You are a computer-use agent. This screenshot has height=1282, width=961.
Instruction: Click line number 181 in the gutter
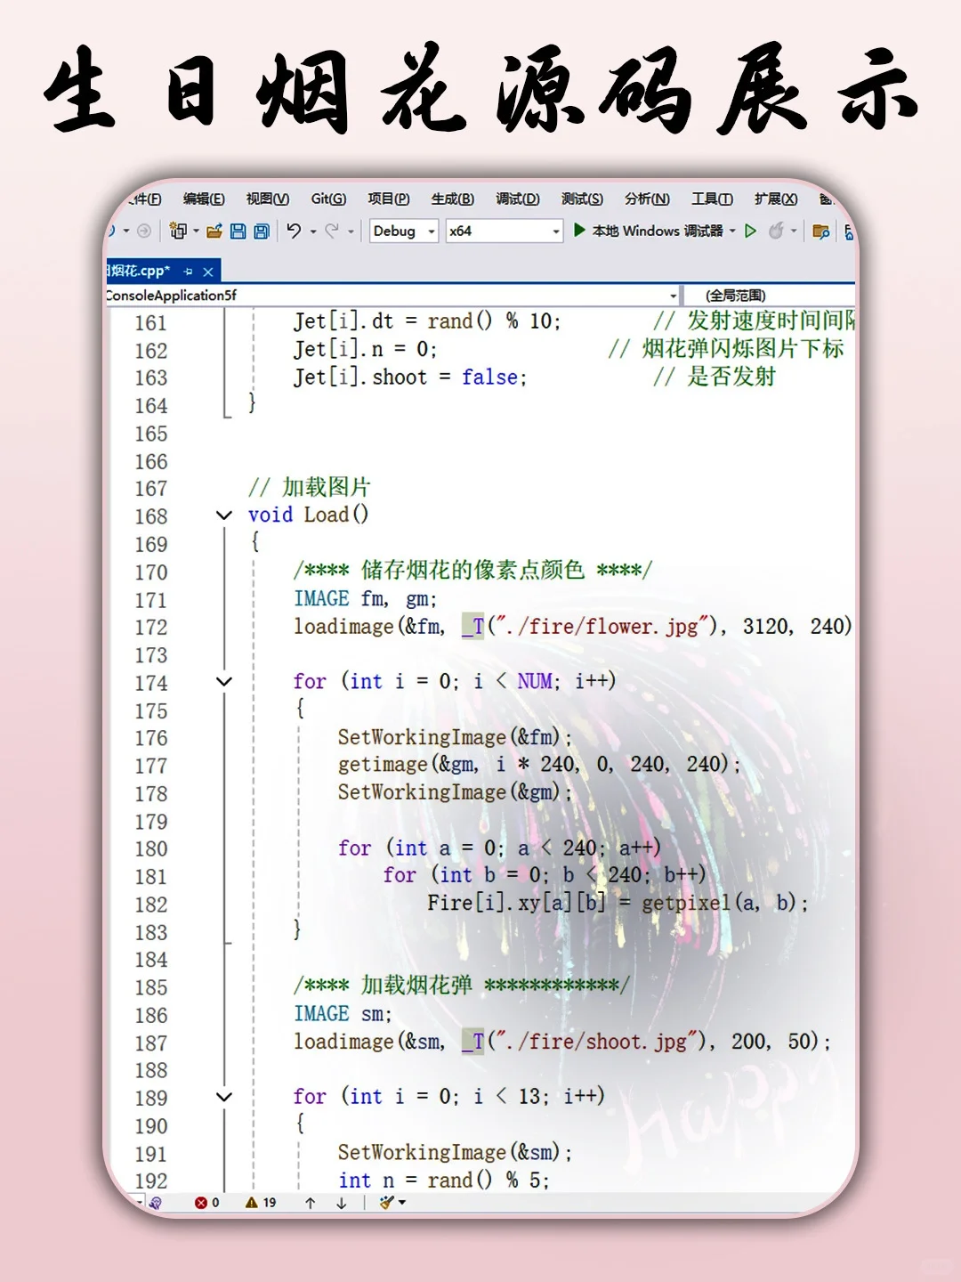pyautogui.click(x=151, y=877)
